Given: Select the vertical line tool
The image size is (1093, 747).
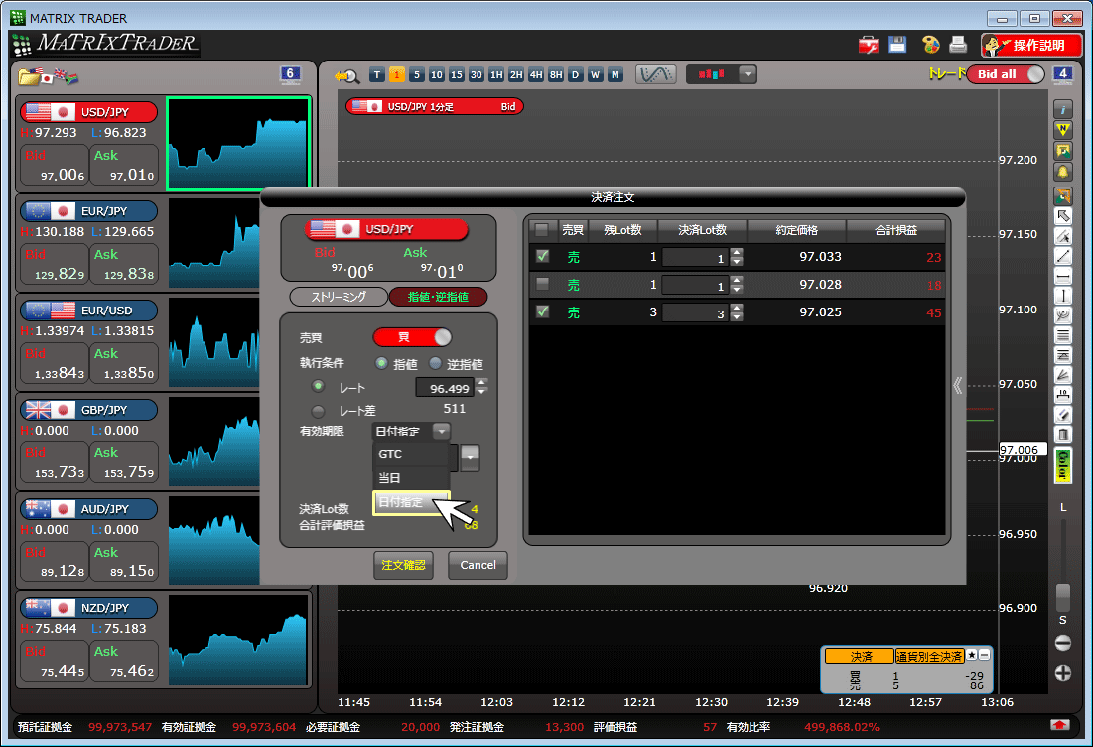Looking at the screenshot, I should (x=1062, y=296).
